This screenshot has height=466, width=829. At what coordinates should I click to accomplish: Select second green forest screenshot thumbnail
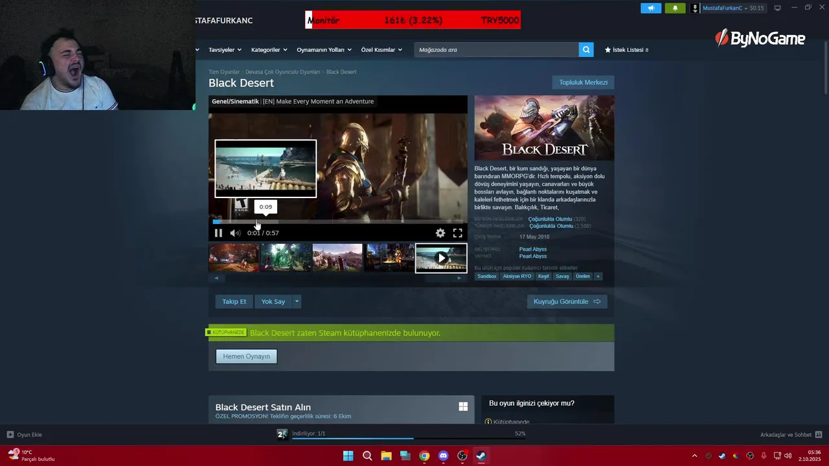tap(286, 258)
